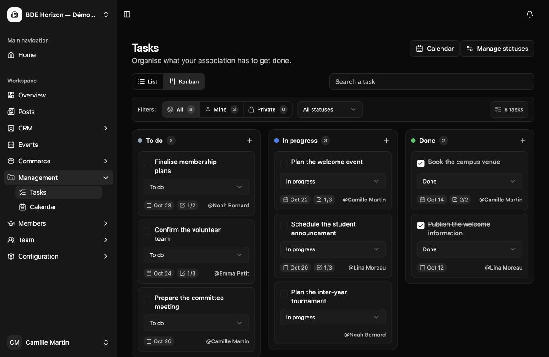Open Overview in the sidebar
549x357 pixels.
tap(58, 95)
